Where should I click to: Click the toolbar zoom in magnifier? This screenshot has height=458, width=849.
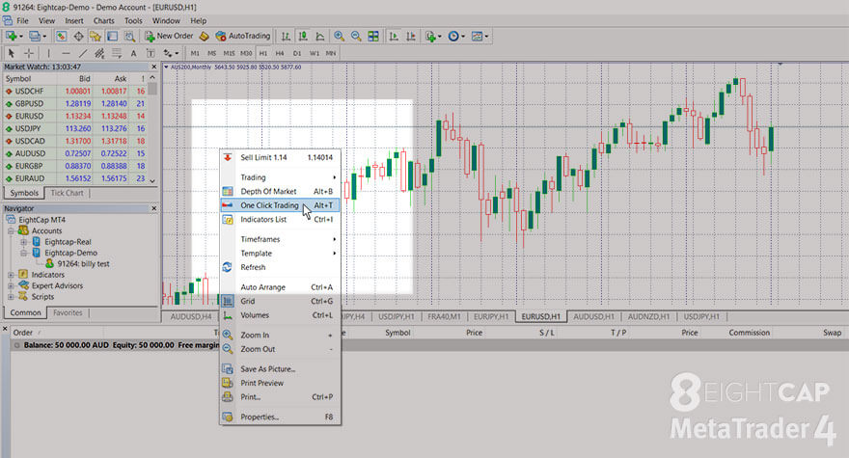(339, 37)
